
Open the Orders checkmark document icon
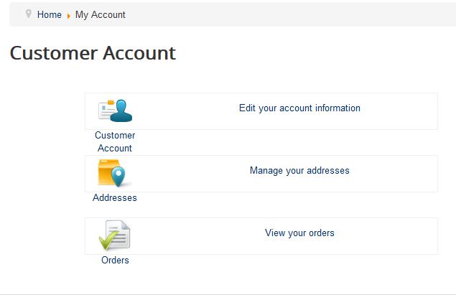[115, 235]
